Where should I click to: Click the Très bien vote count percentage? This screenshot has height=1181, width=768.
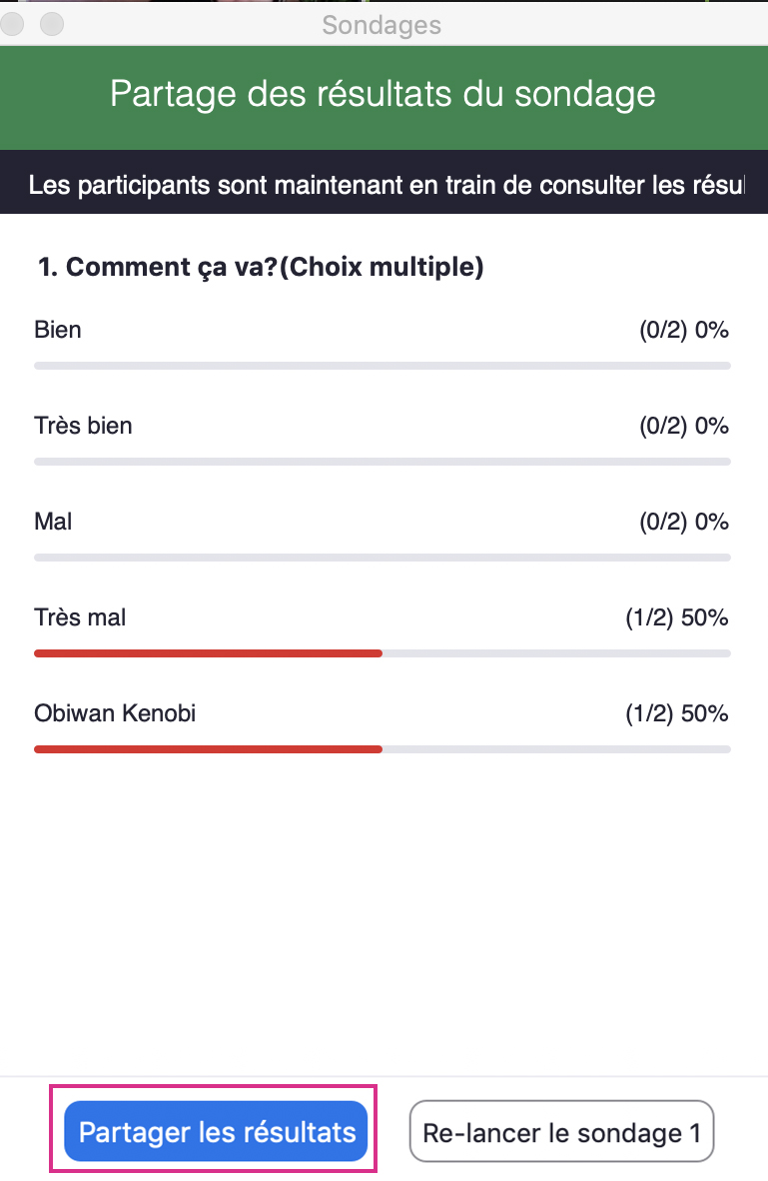click(683, 426)
